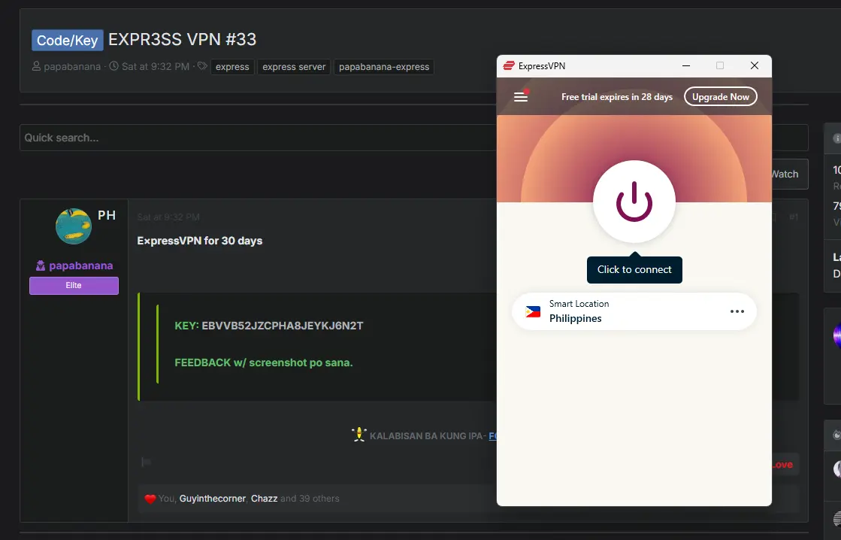Click the tags icon beside express tag
This screenshot has height=540, width=841.
point(202,66)
